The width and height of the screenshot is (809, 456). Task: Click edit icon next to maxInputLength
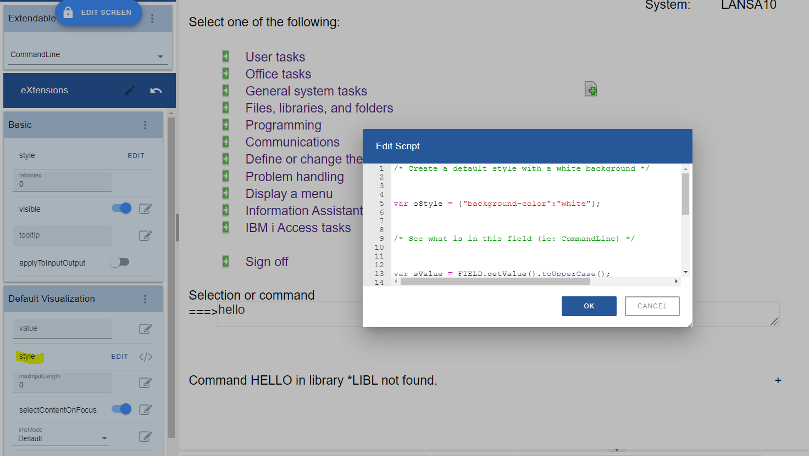coord(146,383)
